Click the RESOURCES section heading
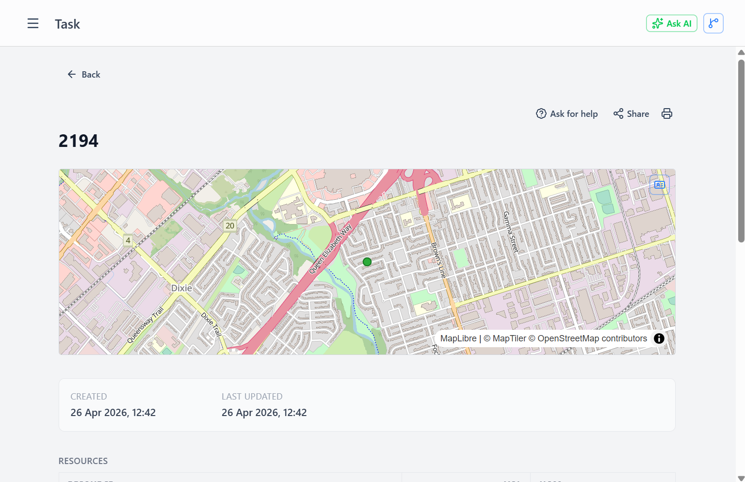The height and width of the screenshot is (482, 745). [83, 461]
